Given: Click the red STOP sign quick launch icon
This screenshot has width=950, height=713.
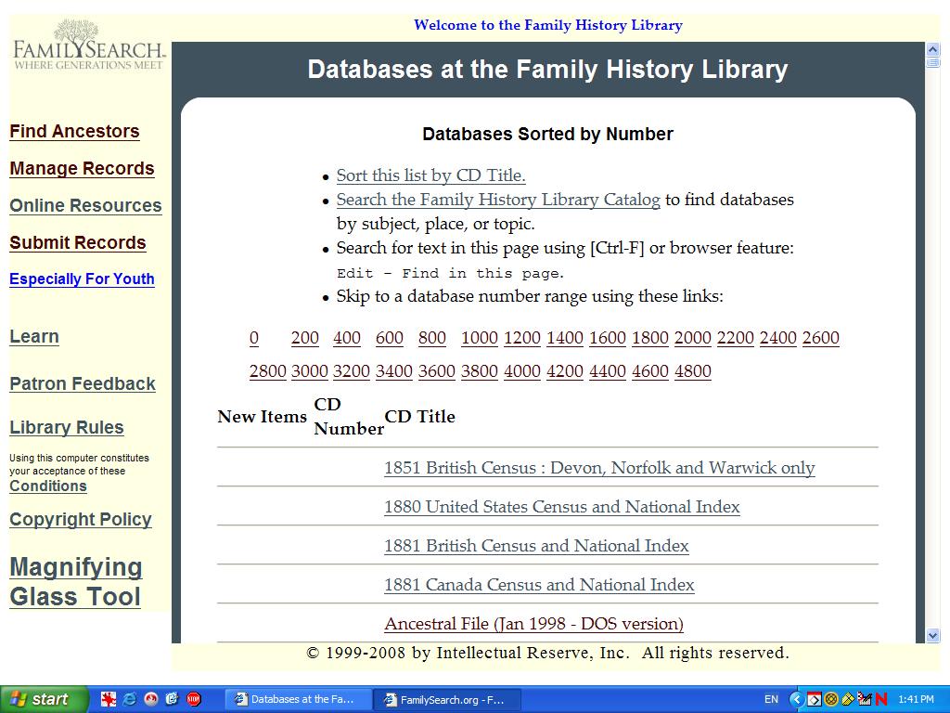Looking at the screenshot, I should coord(193,699).
